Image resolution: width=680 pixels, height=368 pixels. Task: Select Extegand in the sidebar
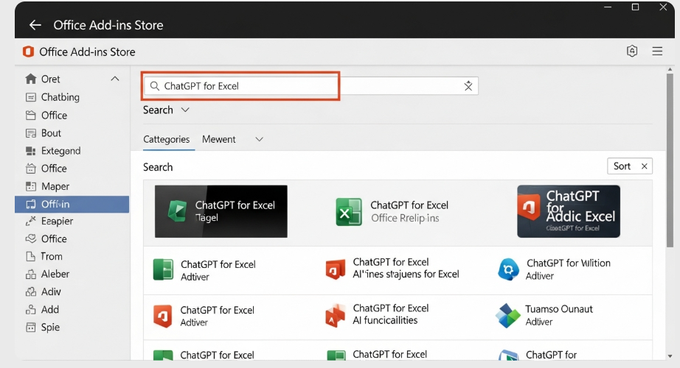[53, 151]
